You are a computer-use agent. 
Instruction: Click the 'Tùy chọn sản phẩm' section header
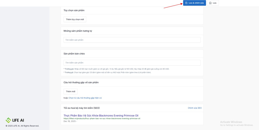(74, 11)
